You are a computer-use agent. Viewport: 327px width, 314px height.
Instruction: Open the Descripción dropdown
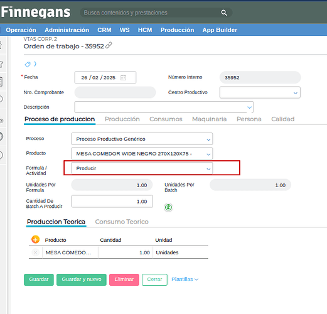pos(164,107)
